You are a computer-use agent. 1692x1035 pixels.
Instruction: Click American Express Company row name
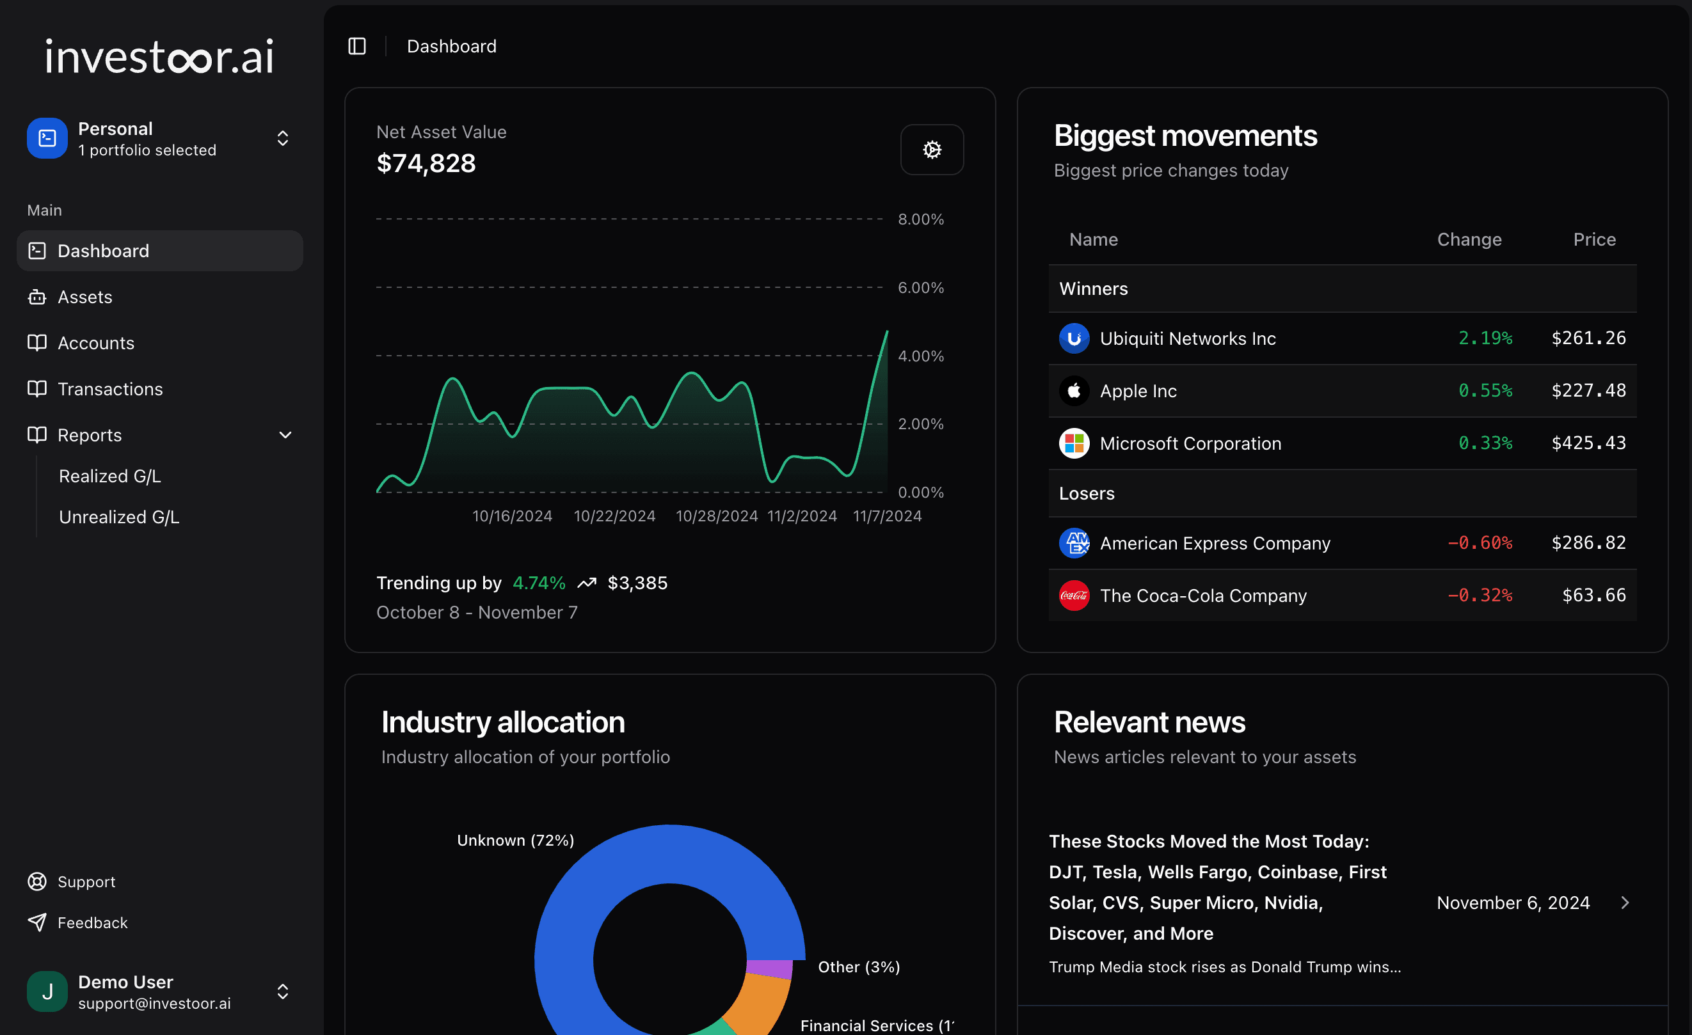coord(1215,543)
